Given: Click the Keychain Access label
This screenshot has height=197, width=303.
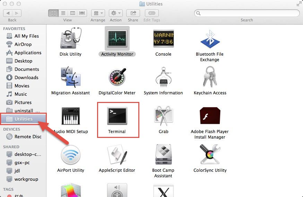Looking at the screenshot, I should pos(210,93).
